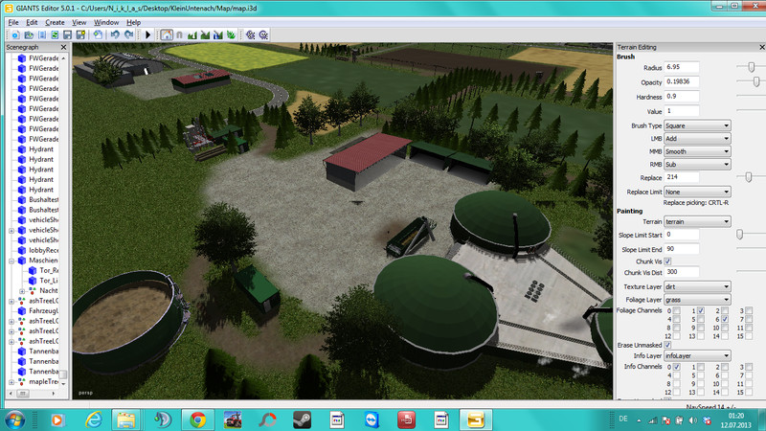Viewport: 766px width, 431px height.
Task: Click the Redo arrow icon
Action: (128, 34)
